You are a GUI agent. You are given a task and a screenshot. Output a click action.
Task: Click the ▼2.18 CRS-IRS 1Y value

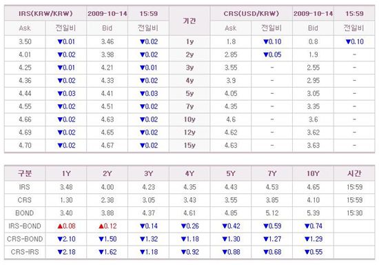point(66,252)
